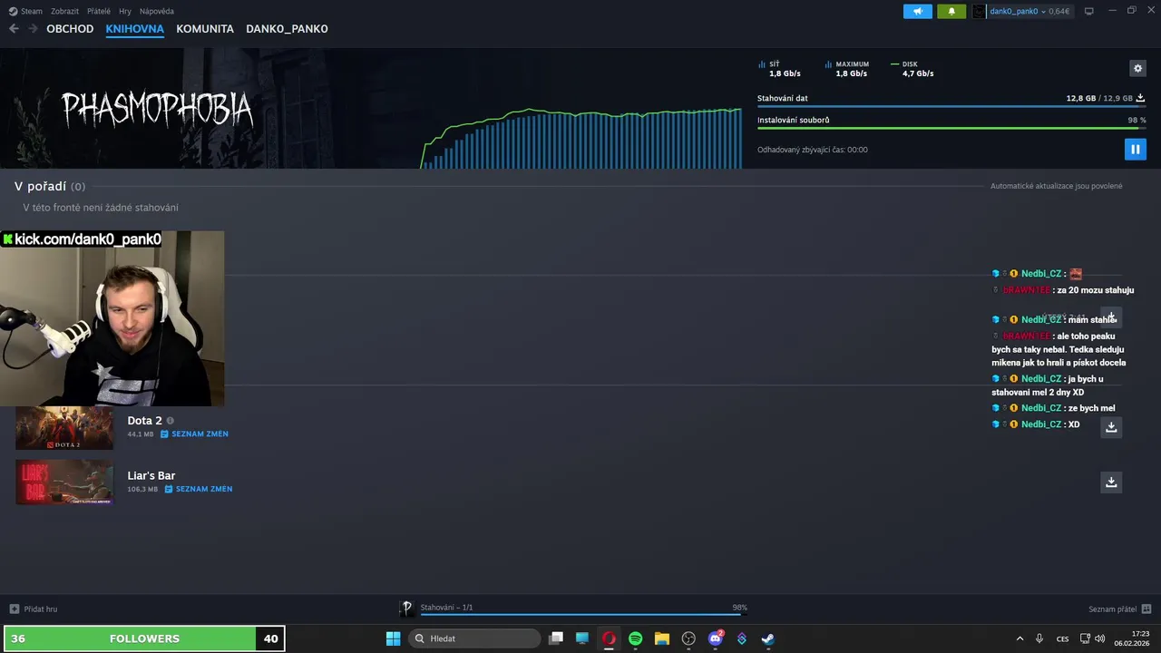
Task: Download the Dota 2 update
Action: [x=1111, y=427]
